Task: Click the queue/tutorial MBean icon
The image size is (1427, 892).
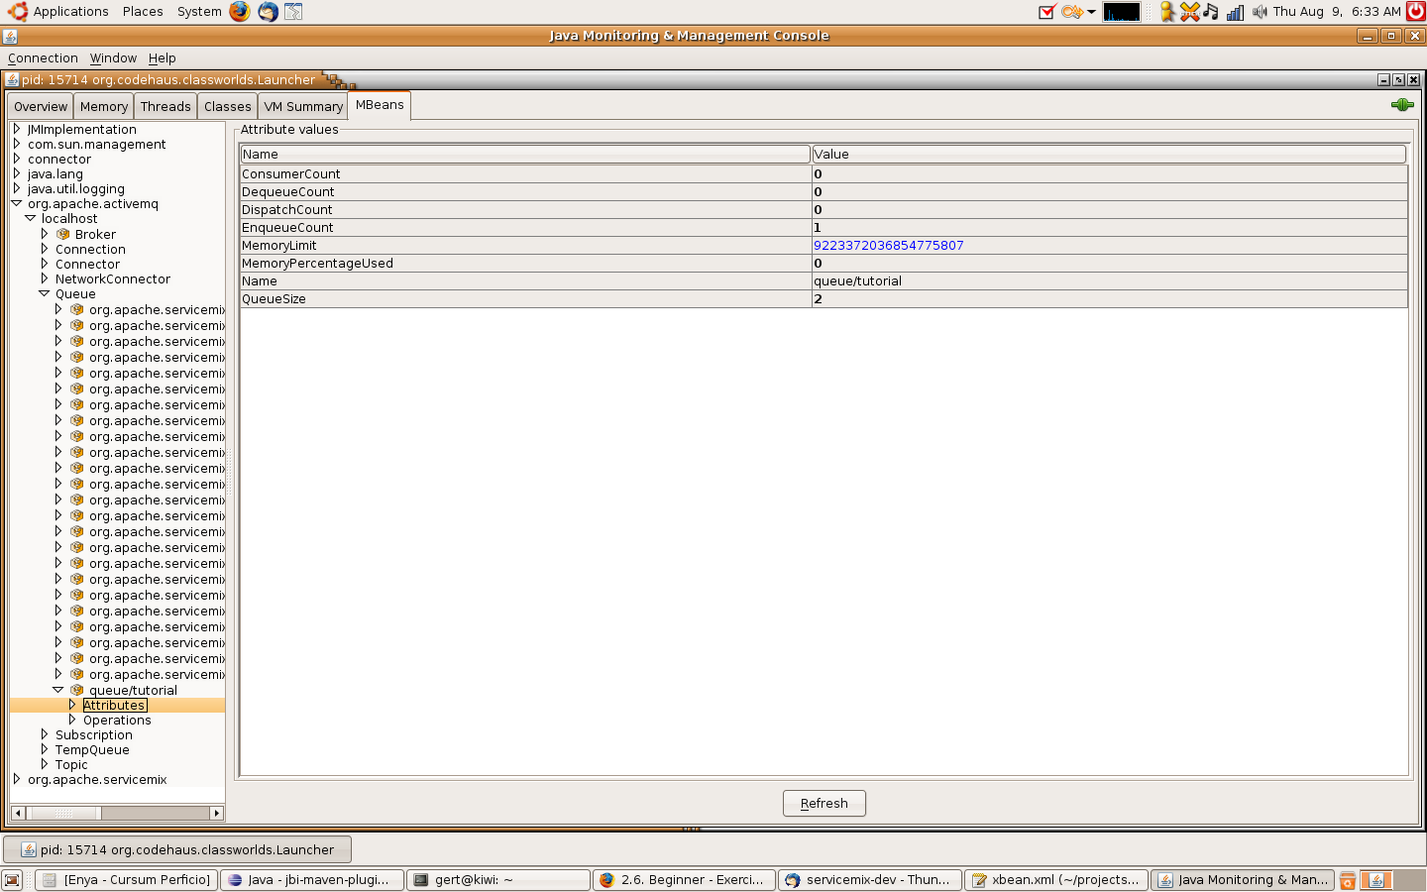Action: coord(77,691)
